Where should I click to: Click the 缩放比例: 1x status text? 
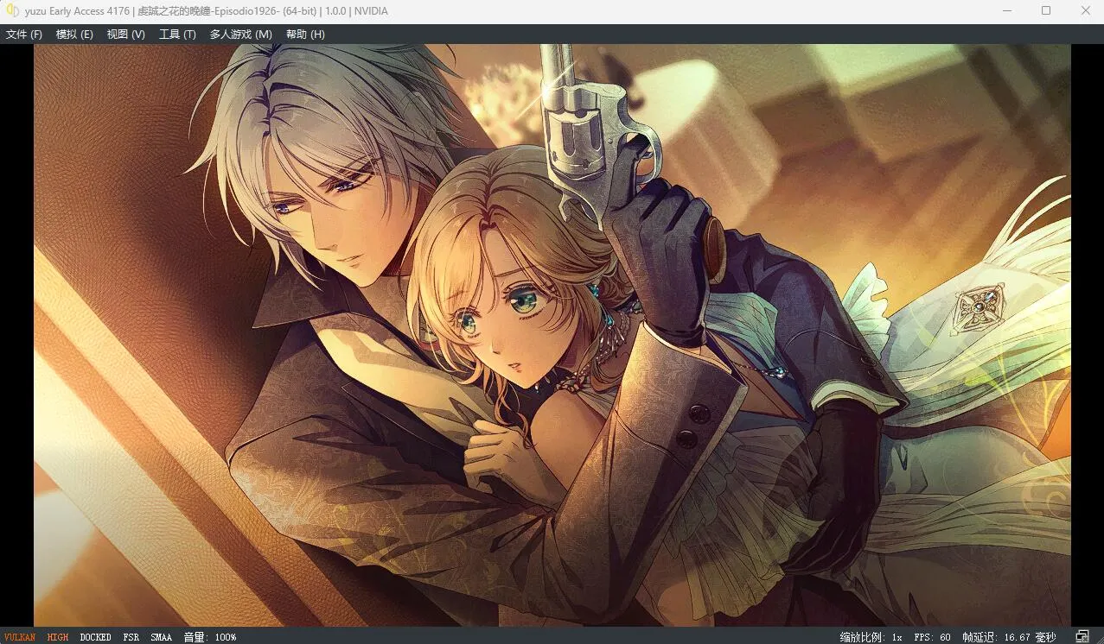(871, 637)
